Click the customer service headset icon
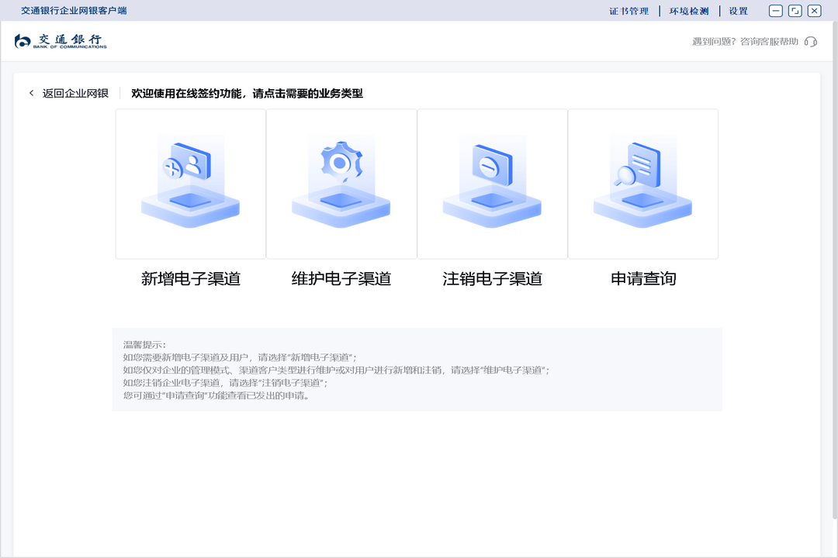838x558 pixels. click(812, 41)
